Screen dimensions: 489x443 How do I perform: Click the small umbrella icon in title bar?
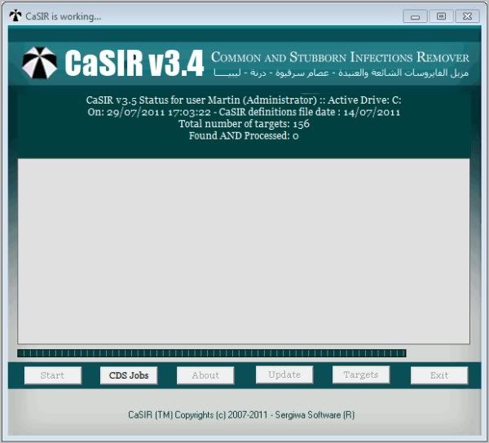15,16
